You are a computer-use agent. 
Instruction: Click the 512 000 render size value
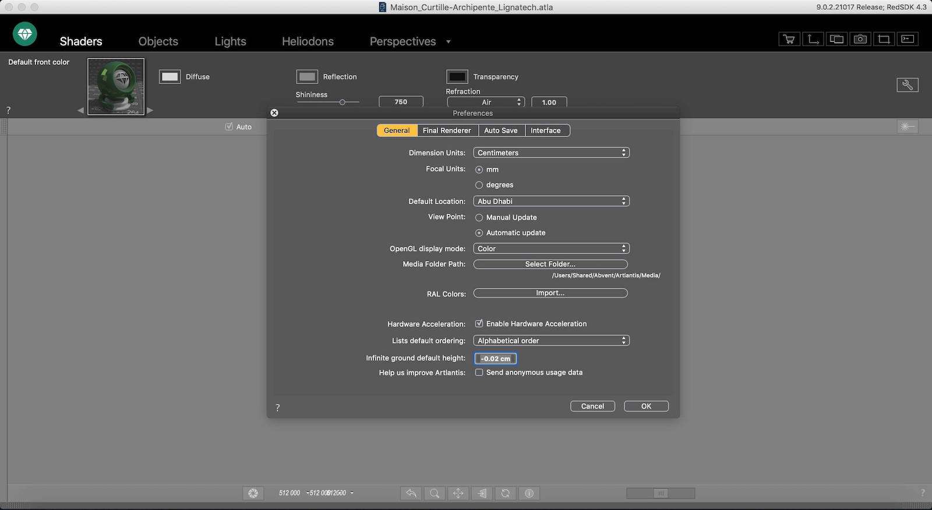click(290, 493)
